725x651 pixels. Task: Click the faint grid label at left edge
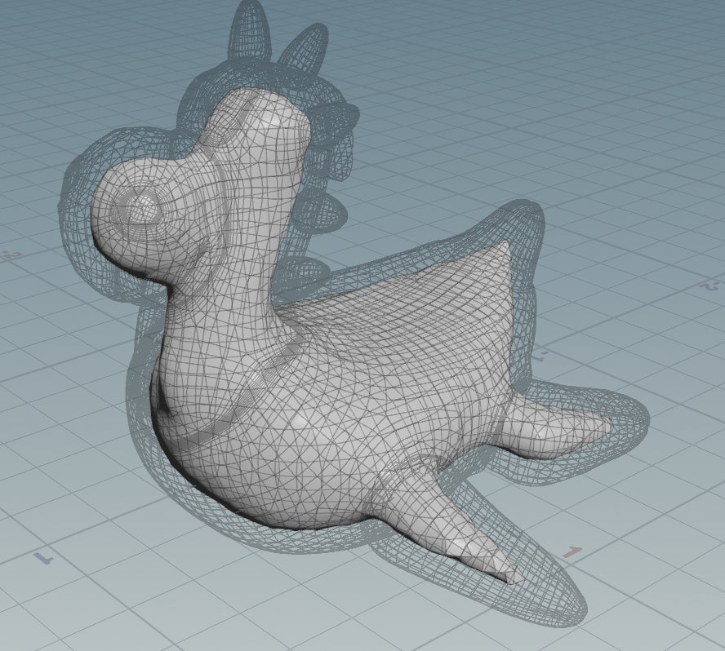[11, 255]
